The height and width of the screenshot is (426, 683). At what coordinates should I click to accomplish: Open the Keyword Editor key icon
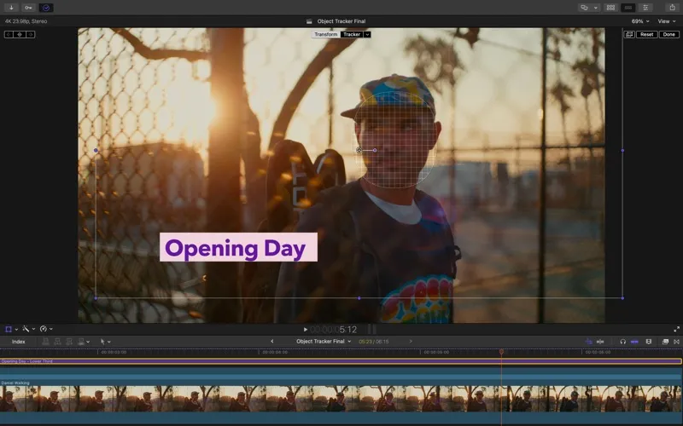click(x=28, y=8)
